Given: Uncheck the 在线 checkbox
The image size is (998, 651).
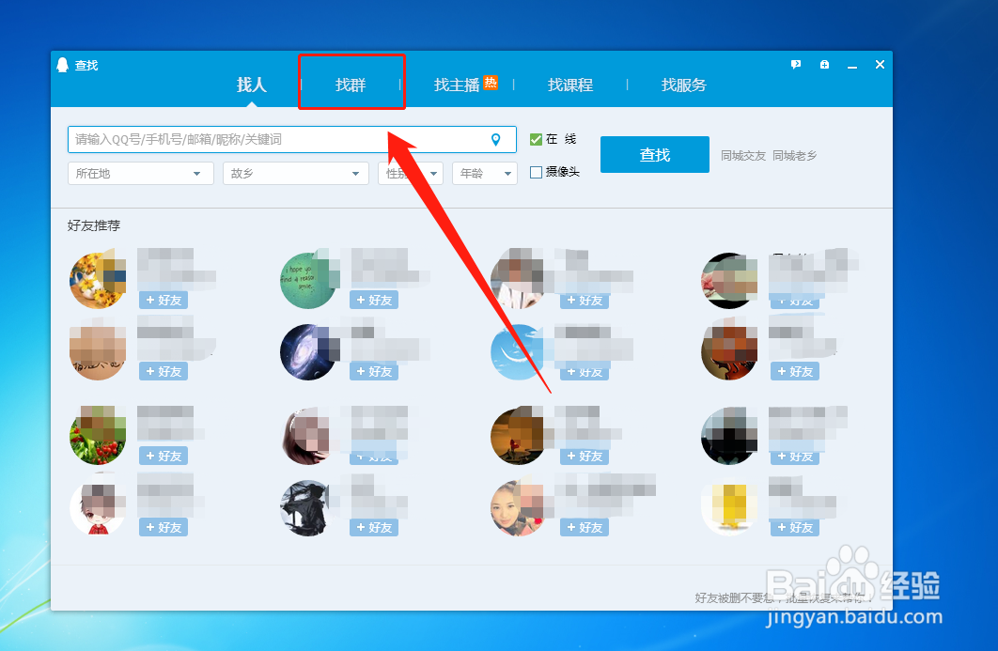Looking at the screenshot, I should (536, 139).
